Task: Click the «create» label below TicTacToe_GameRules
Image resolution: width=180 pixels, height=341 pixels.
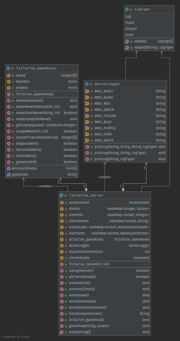Action: pyautogui.click(x=45, y=186)
